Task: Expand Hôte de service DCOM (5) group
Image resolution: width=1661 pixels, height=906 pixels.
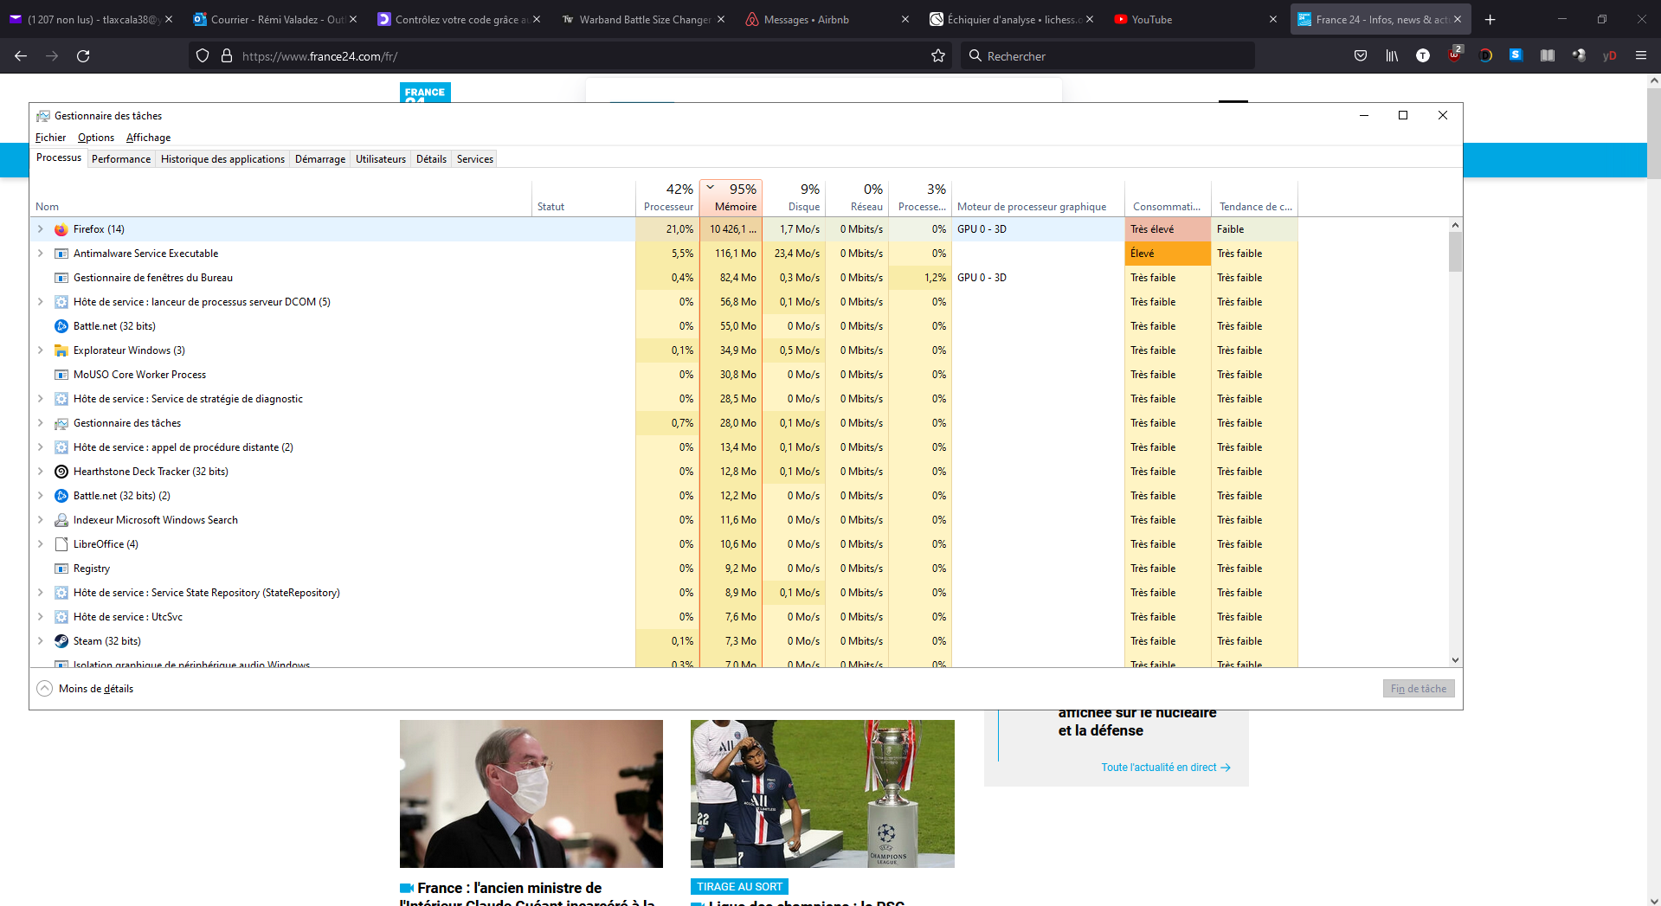Action: [x=40, y=302]
